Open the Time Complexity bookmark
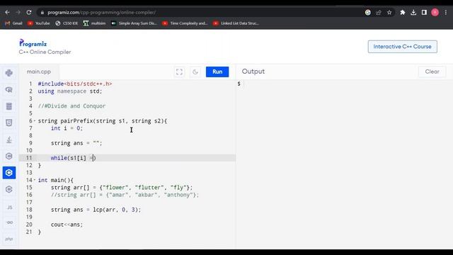This screenshot has width=453, height=255. tap(185, 23)
